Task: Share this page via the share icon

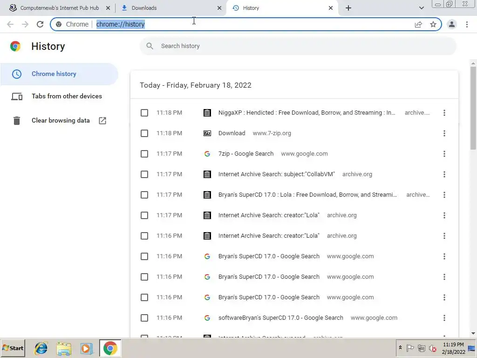Action: tap(418, 24)
